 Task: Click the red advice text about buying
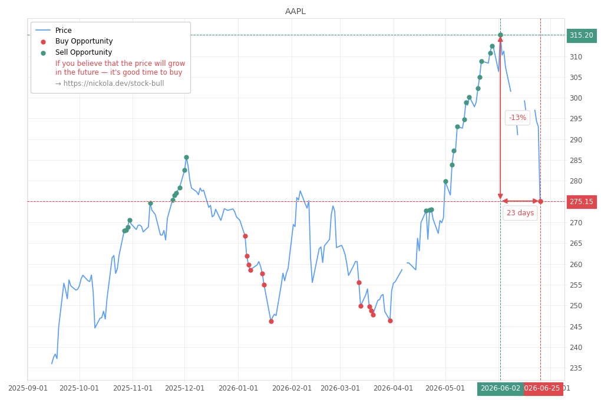pyautogui.click(x=120, y=68)
